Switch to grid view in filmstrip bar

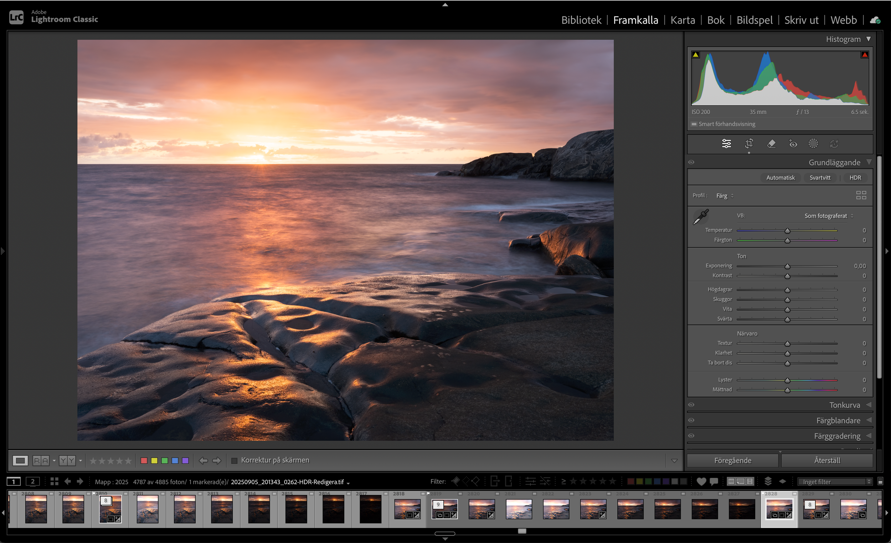click(54, 481)
